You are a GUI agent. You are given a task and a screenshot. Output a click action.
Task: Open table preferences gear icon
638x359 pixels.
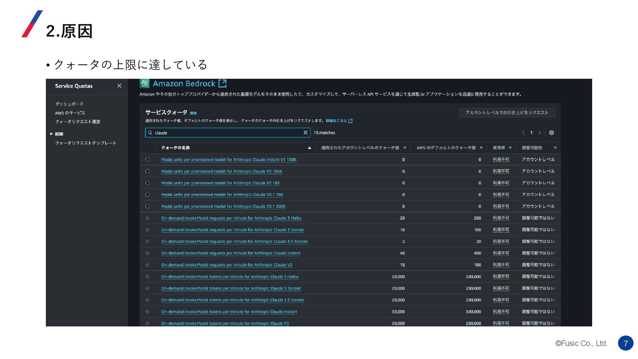551,133
